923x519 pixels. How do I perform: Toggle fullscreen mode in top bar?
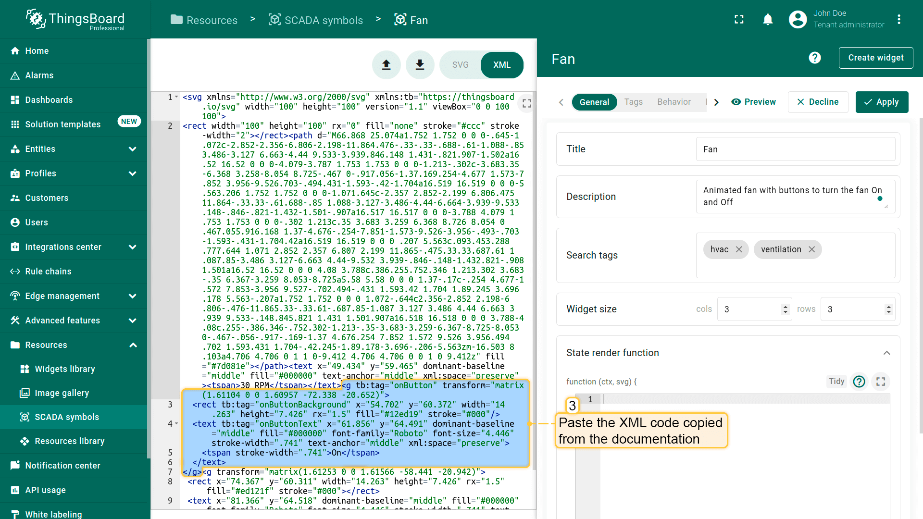(x=739, y=19)
